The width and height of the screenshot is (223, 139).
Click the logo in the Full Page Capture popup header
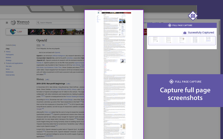[170, 25]
